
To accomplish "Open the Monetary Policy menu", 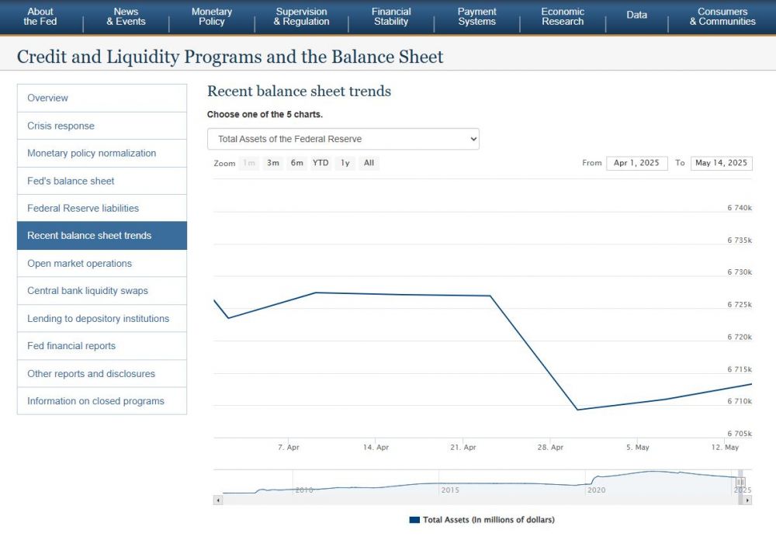I will coord(212,17).
